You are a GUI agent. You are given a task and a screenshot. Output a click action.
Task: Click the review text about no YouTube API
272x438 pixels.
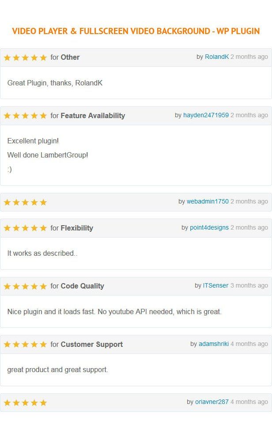coord(114,311)
